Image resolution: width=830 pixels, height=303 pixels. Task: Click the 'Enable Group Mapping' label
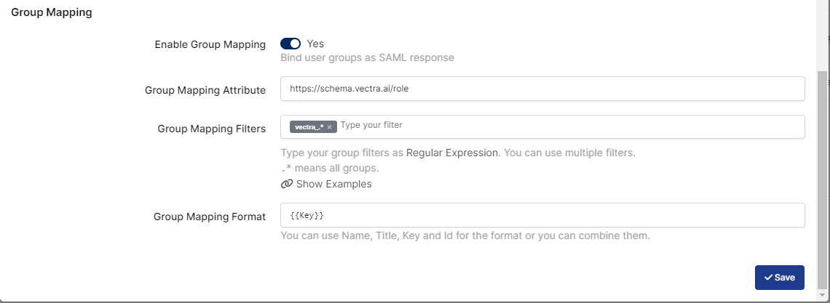(210, 44)
